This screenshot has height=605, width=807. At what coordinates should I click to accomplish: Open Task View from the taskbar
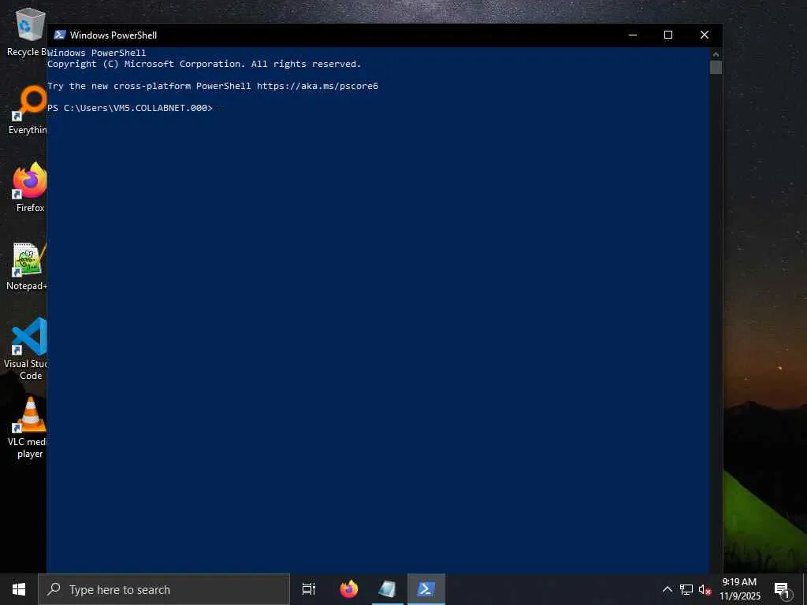click(309, 589)
